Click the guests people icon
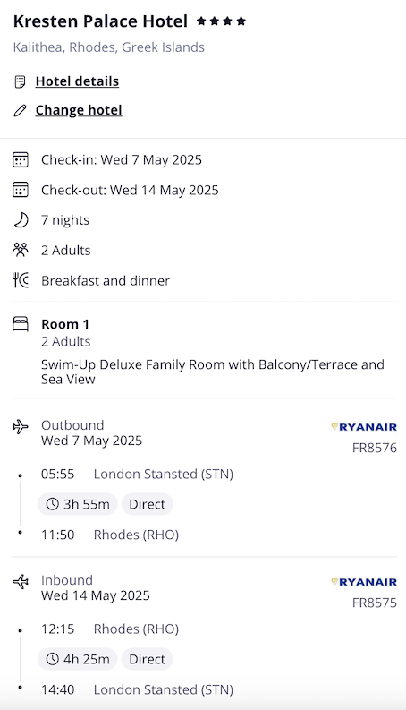 (21, 250)
